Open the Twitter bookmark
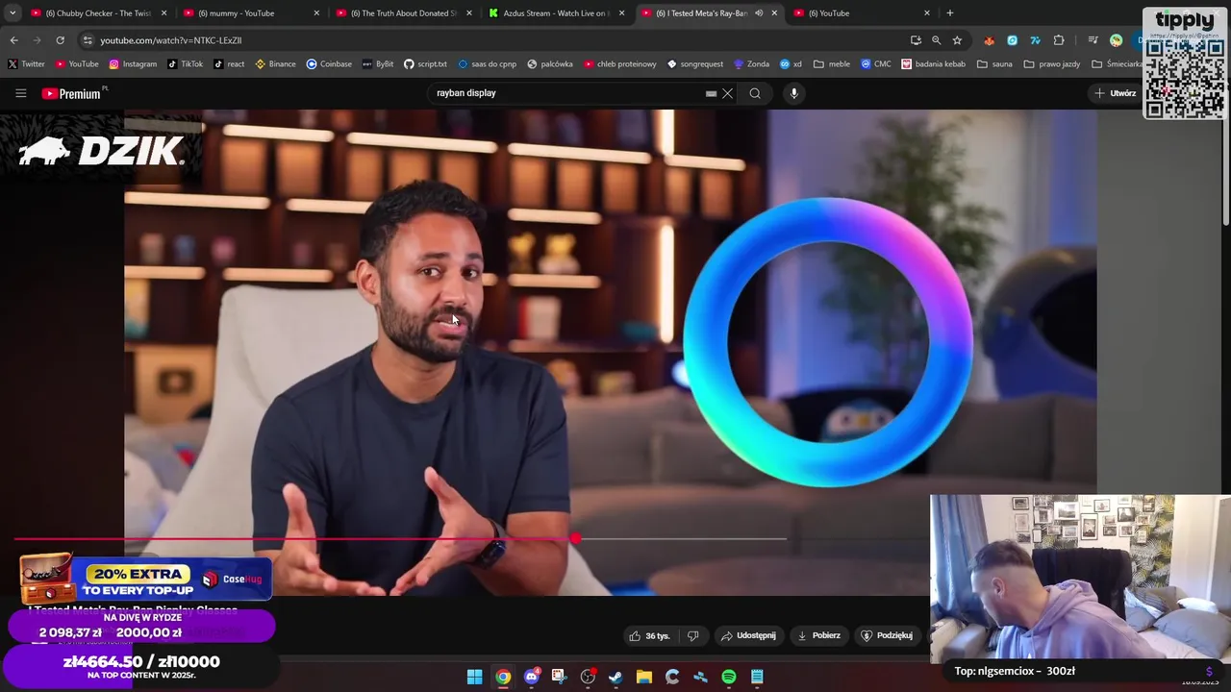This screenshot has height=692, width=1231. tap(26, 64)
